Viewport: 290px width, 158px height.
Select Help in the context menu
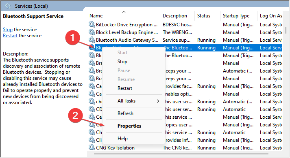[x=122, y=139]
